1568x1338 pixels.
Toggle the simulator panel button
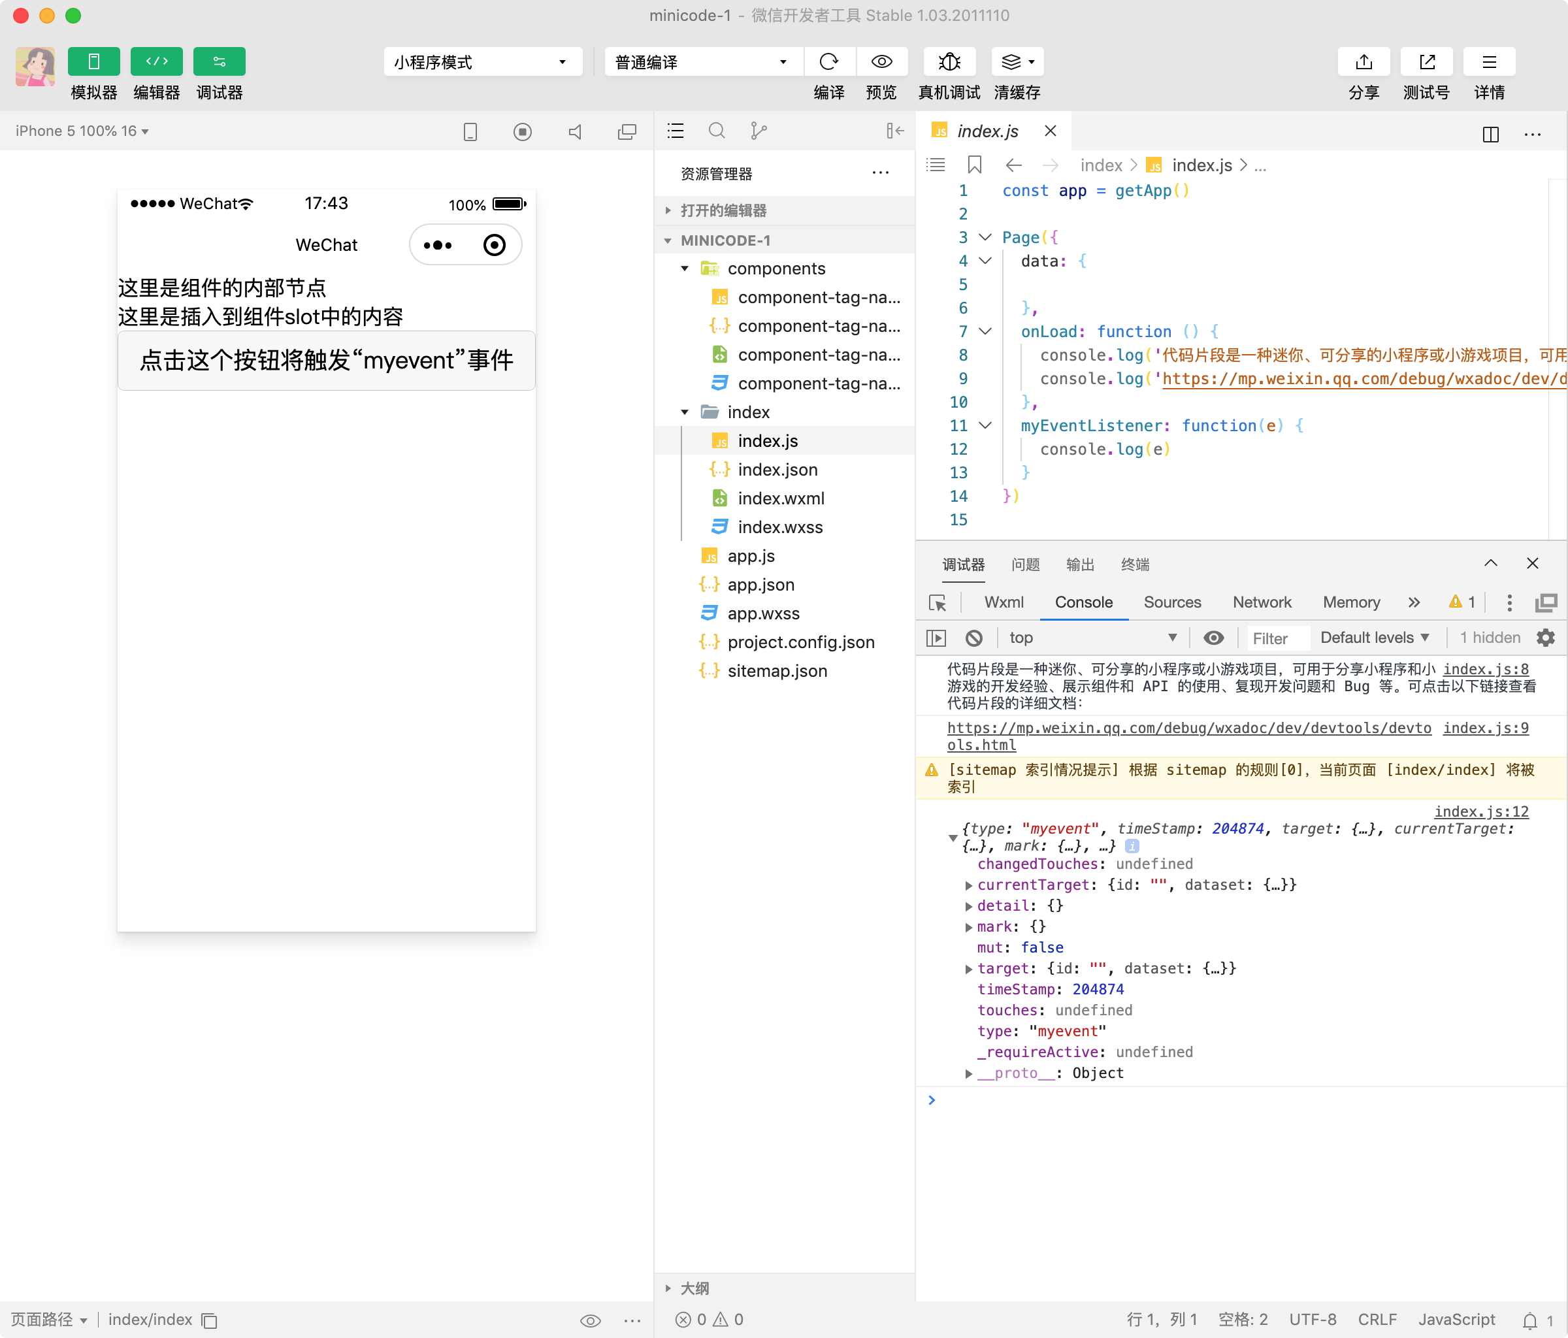(94, 62)
